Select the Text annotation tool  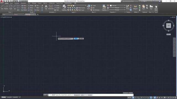coord(46,7)
